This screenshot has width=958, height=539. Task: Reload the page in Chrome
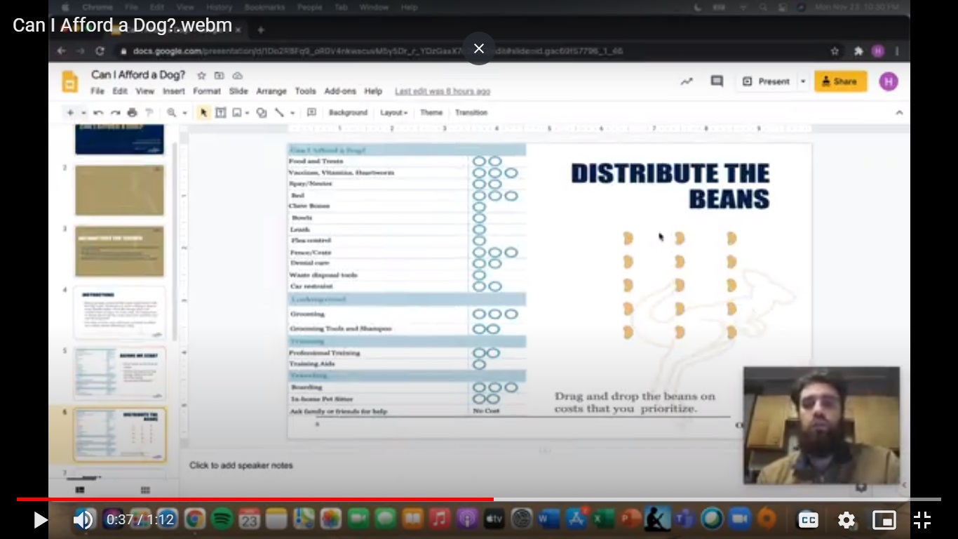click(100, 51)
